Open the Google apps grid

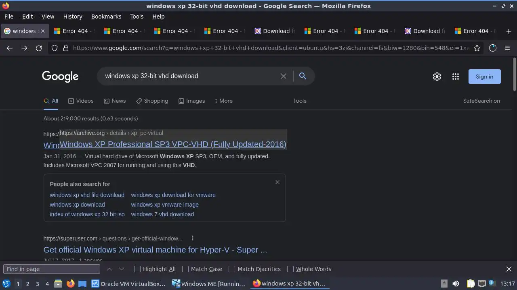(456, 77)
